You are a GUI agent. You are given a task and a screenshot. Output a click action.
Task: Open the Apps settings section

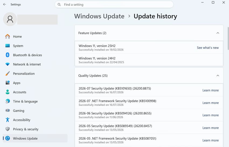35,83
